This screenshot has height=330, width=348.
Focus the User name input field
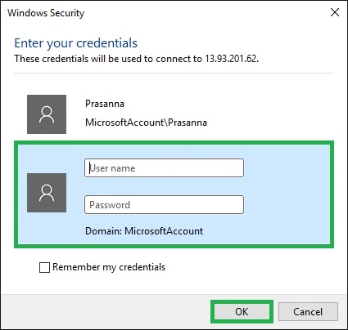(x=164, y=168)
